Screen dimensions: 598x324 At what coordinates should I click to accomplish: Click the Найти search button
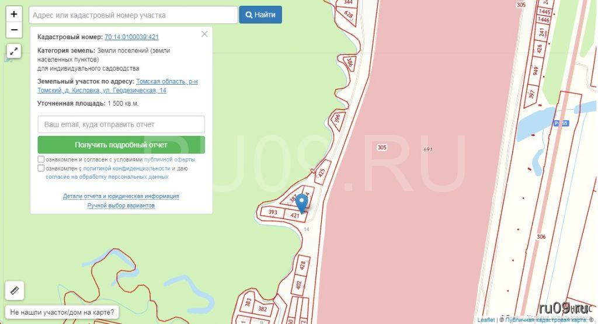pyautogui.click(x=260, y=15)
